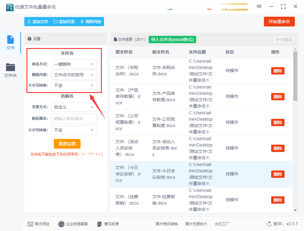Open 图片格式转换 link

tap(167, 224)
